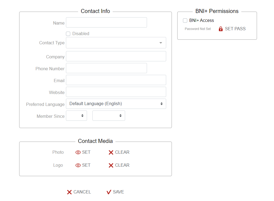Open the first Member Since dropdown

click(x=76, y=116)
